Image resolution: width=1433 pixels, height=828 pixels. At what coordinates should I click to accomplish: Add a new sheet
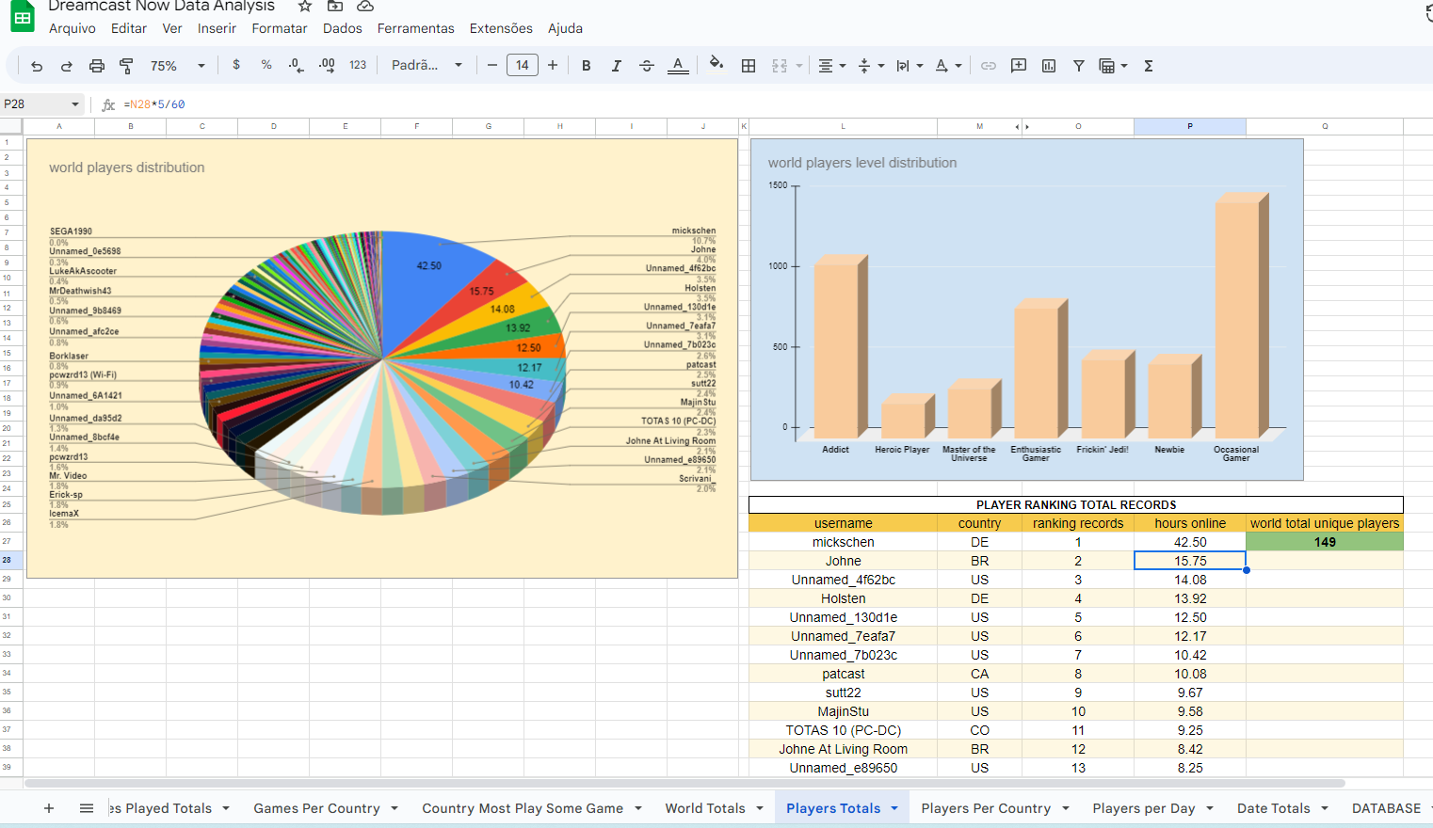(x=49, y=808)
